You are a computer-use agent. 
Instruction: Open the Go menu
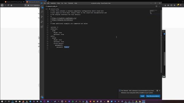pyautogui.click(x=62, y=3)
